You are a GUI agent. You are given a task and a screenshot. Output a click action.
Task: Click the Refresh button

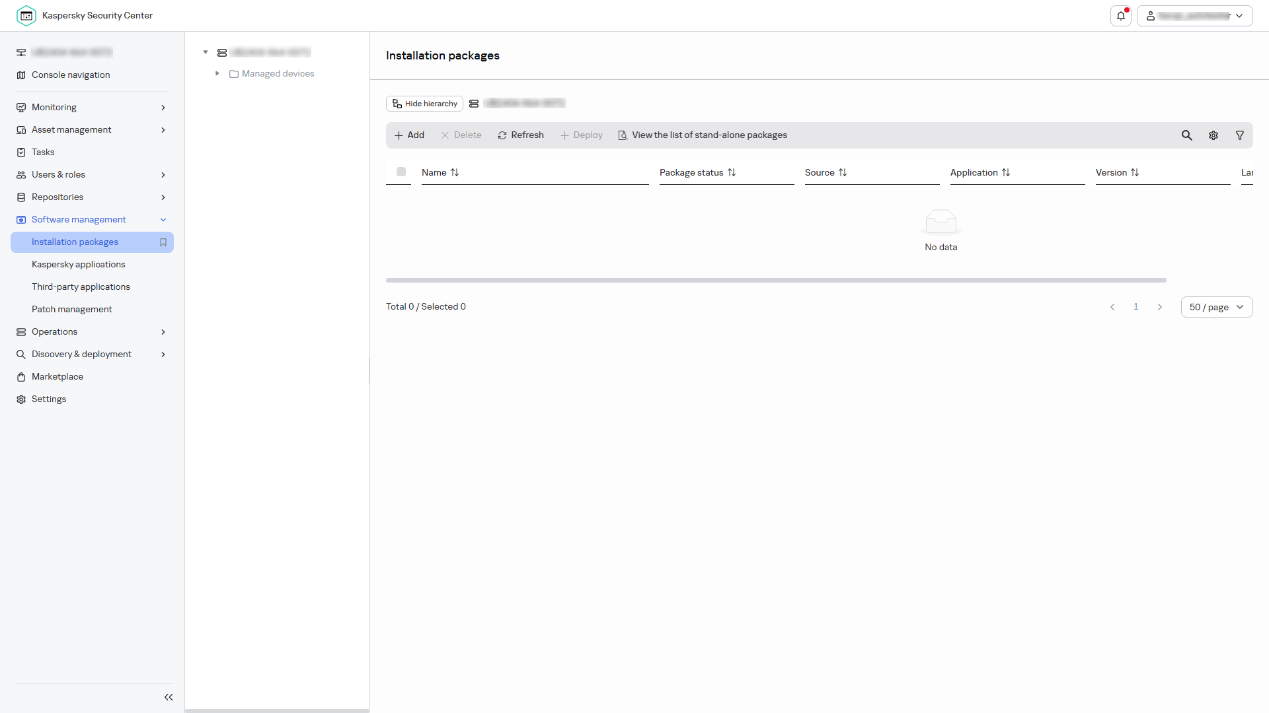(521, 135)
